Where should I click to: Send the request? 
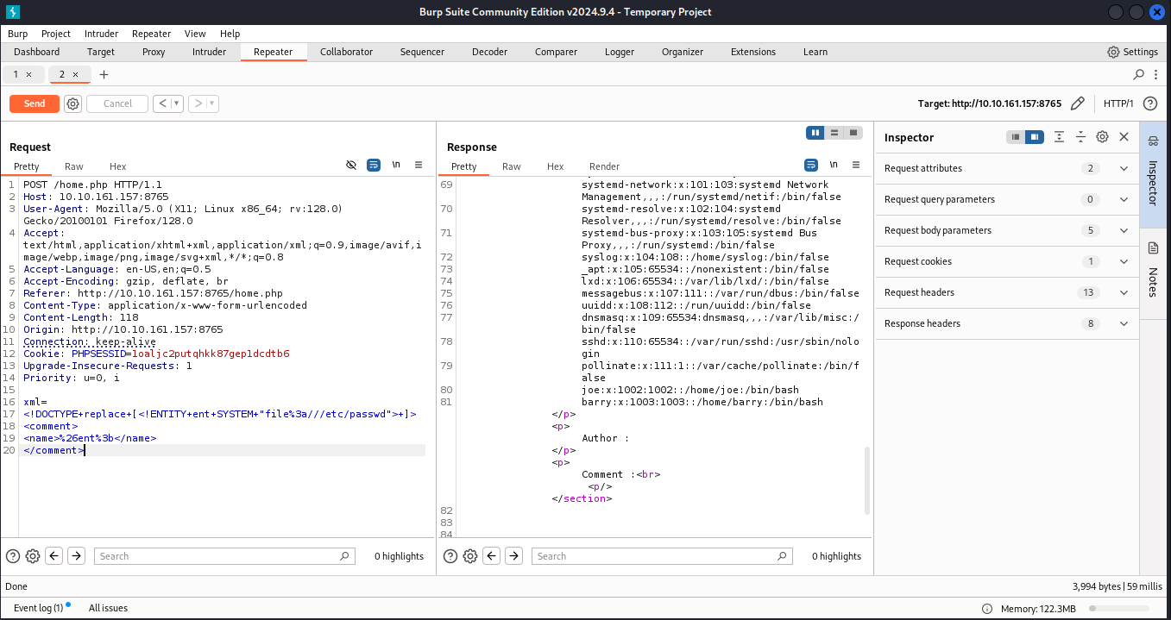tap(35, 103)
